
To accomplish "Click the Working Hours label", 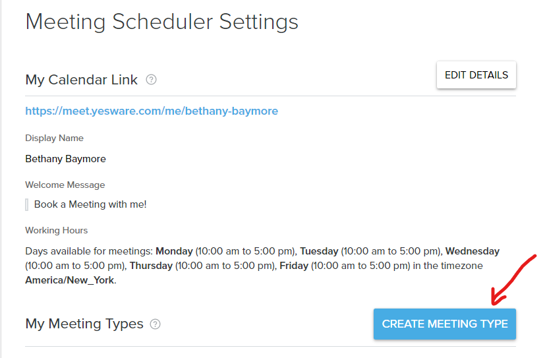I will (x=56, y=230).
